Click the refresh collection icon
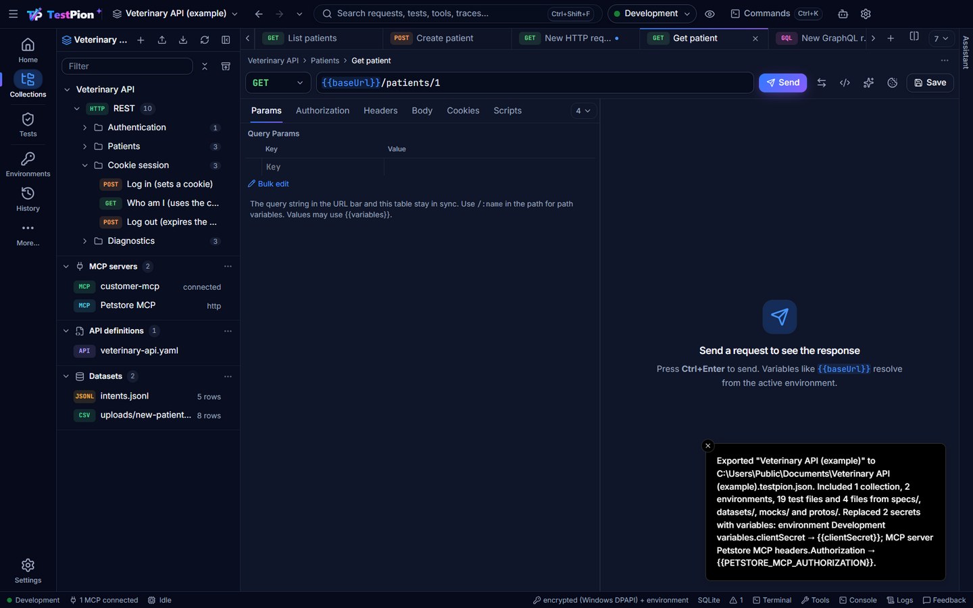 coord(205,40)
